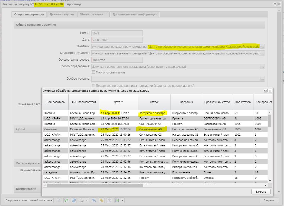Click the refresh document icon in bottom toolbar

(74, 200)
